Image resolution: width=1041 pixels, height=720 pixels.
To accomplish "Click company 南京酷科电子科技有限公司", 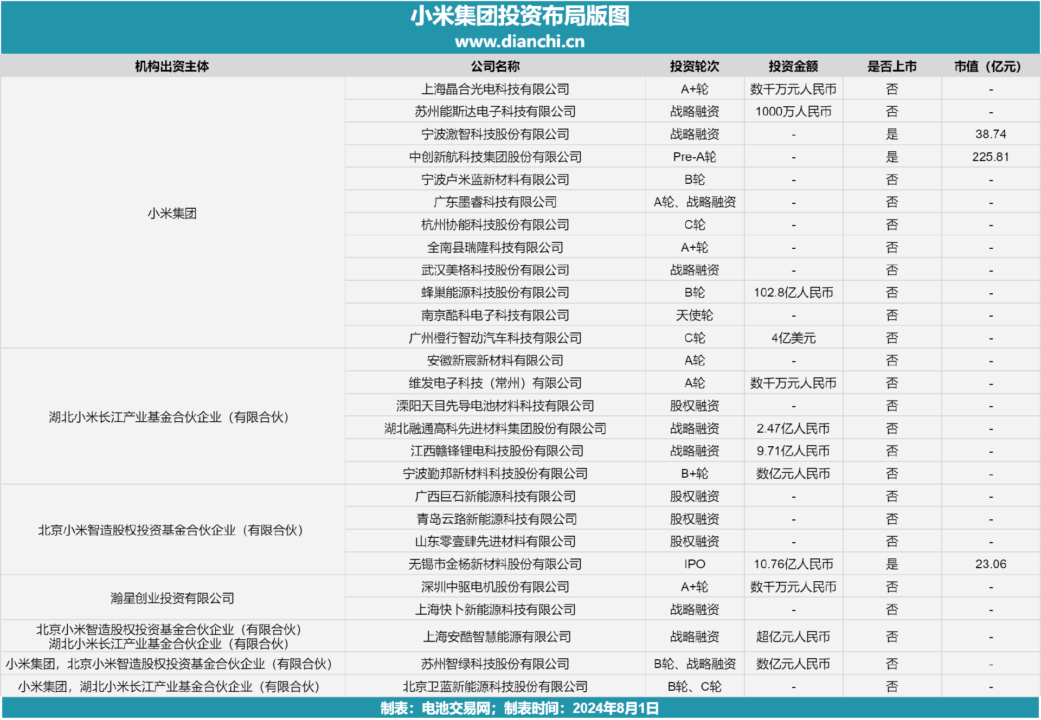I will click(495, 315).
